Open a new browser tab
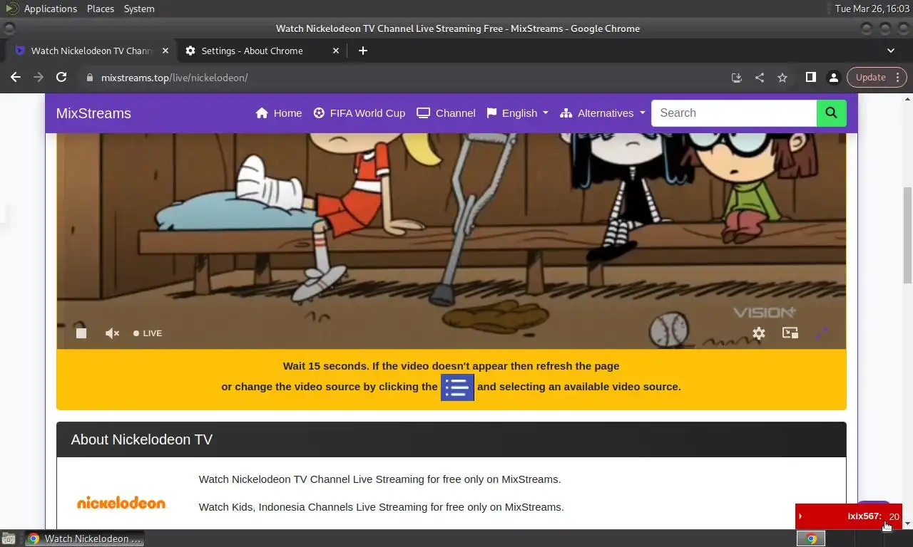Image resolution: width=913 pixels, height=547 pixels. pos(363,51)
